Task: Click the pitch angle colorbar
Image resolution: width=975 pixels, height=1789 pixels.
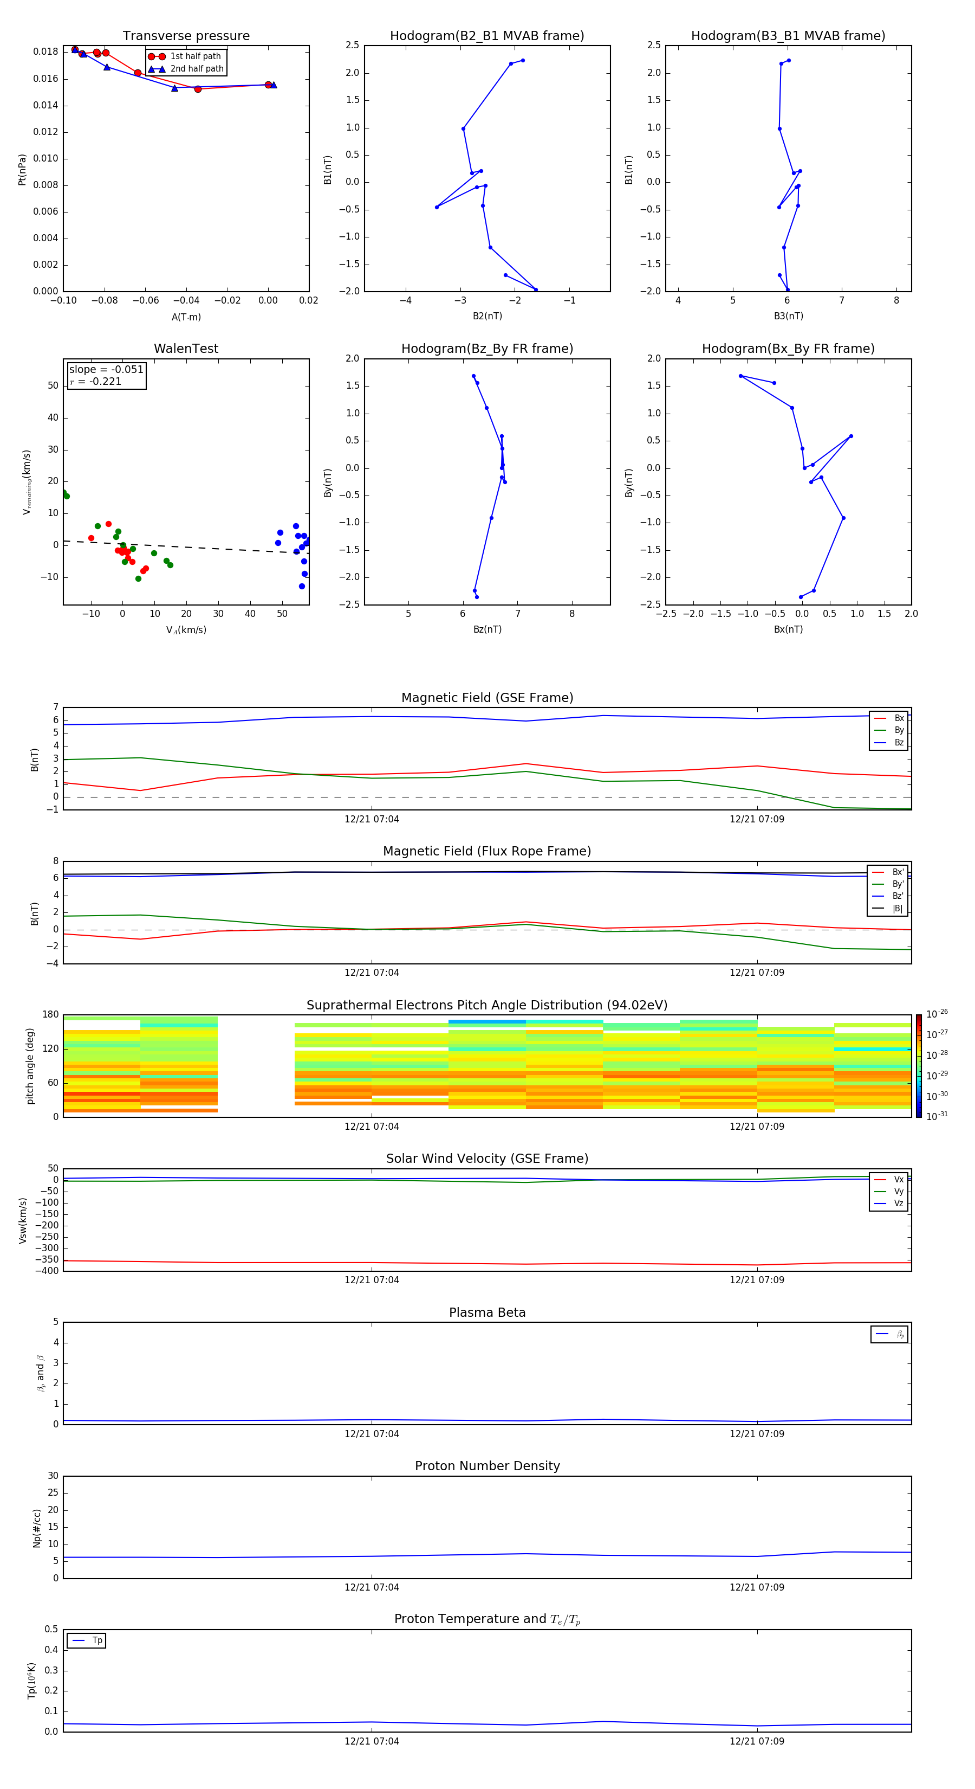Action: tap(919, 1065)
